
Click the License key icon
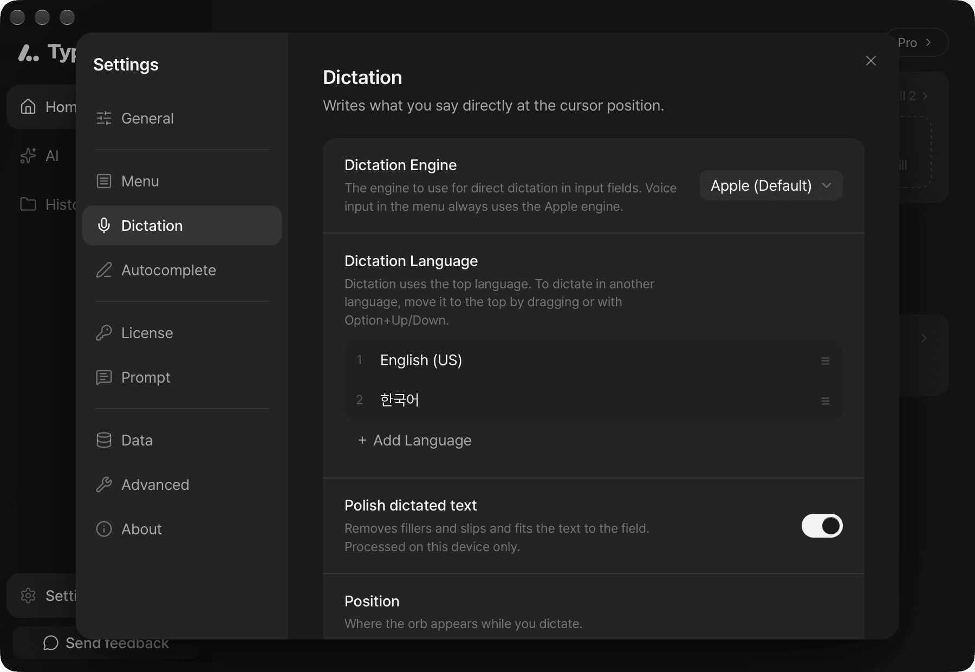[x=104, y=333]
